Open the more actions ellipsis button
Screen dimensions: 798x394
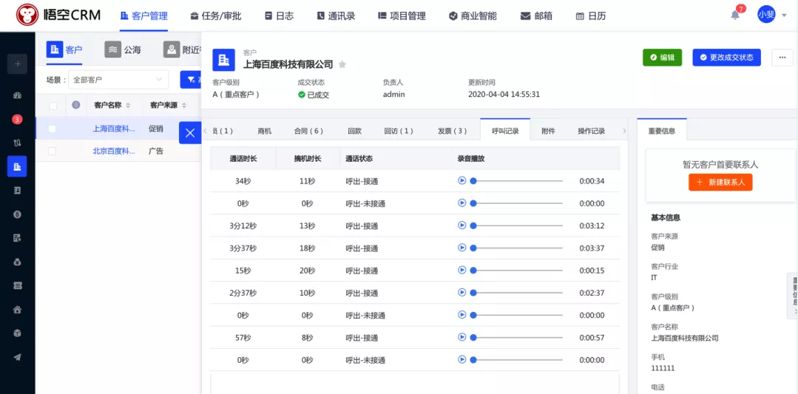pyautogui.click(x=782, y=58)
